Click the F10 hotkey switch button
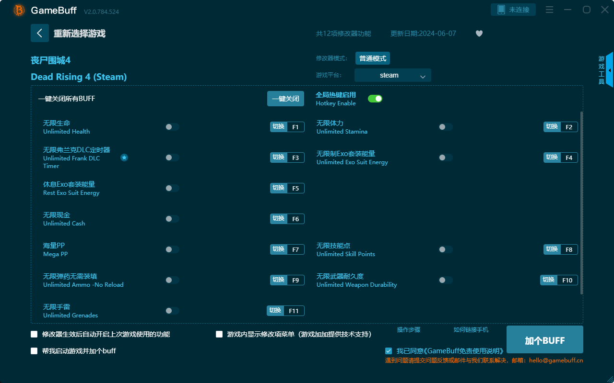614x383 pixels. click(x=559, y=280)
